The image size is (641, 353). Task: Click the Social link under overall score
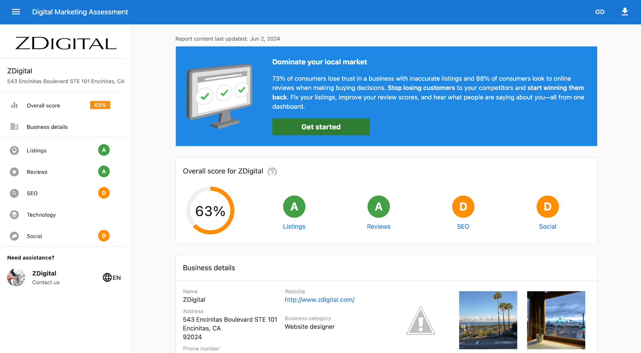pyautogui.click(x=547, y=227)
